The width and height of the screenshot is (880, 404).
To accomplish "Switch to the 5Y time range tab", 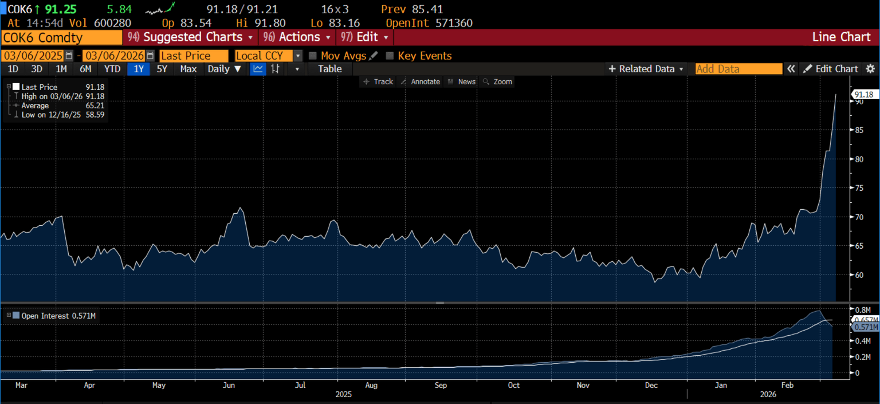I will (x=162, y=69).
